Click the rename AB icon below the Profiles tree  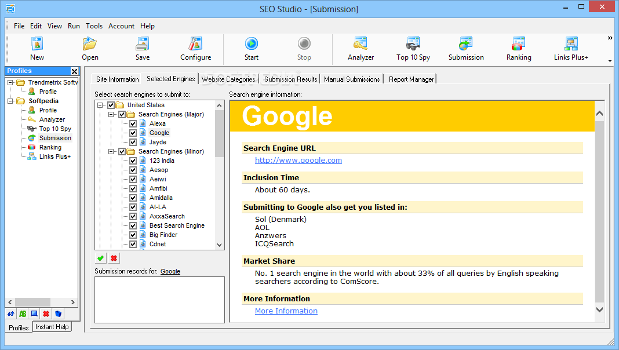(x=23, y=313)
